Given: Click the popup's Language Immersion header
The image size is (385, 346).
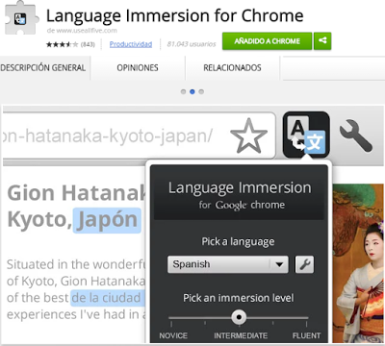Looking at the screenshot, I should 240,187.
